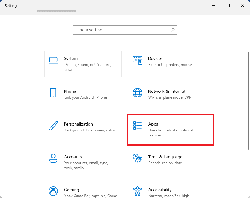Open the Network & Internet globe icon

[137, 93]
